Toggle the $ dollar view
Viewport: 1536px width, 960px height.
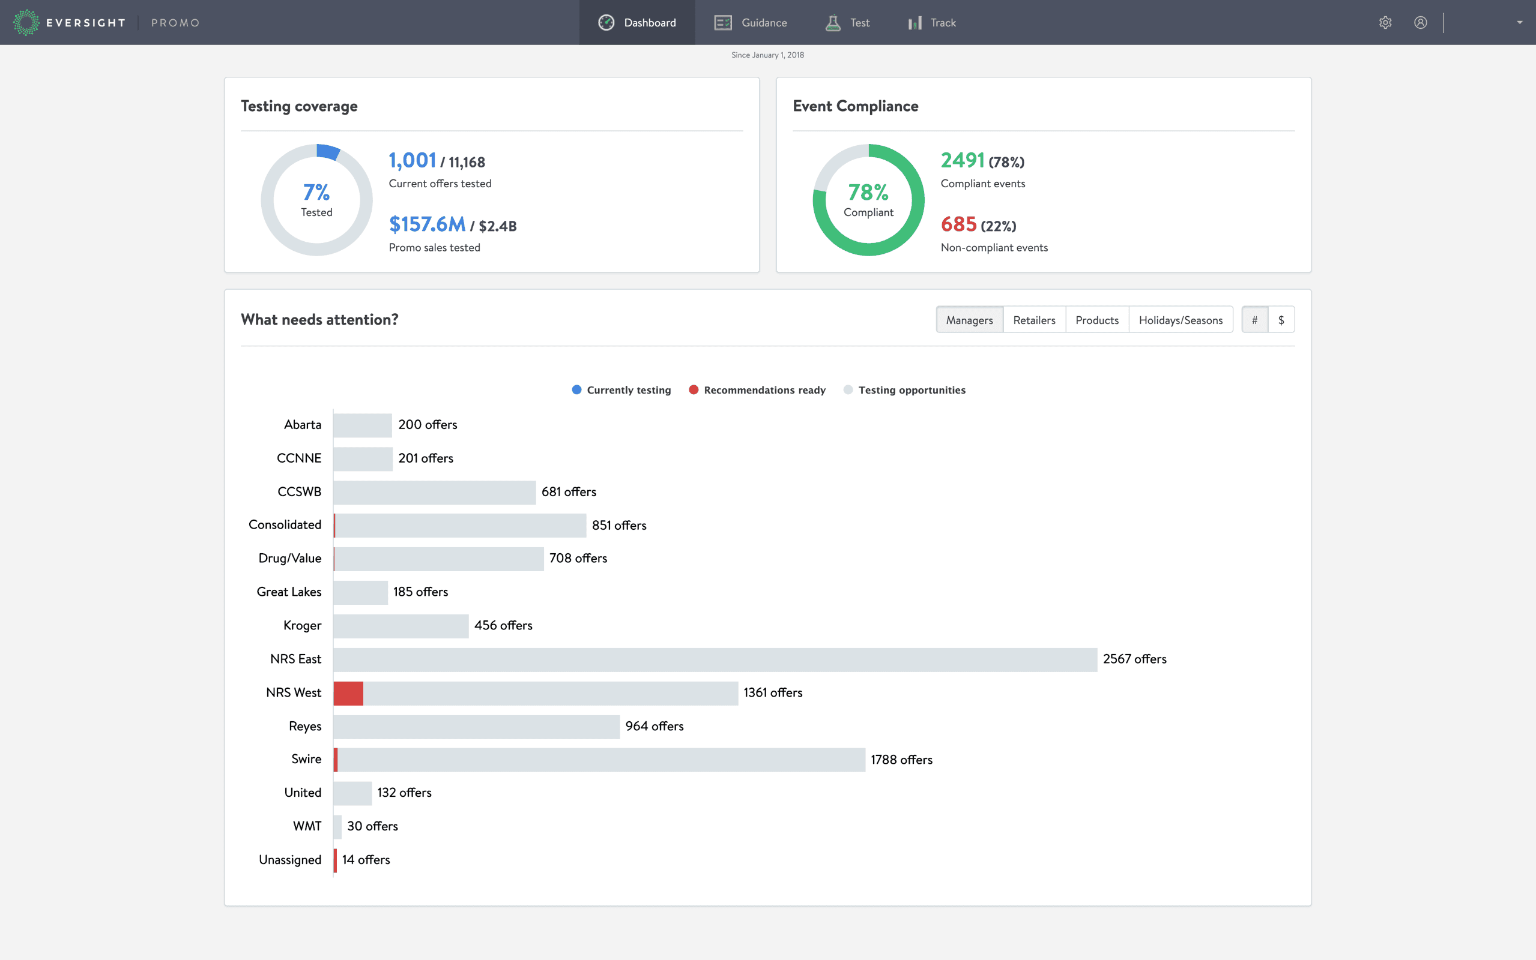pyautogui.click(x=1281, y=319)
